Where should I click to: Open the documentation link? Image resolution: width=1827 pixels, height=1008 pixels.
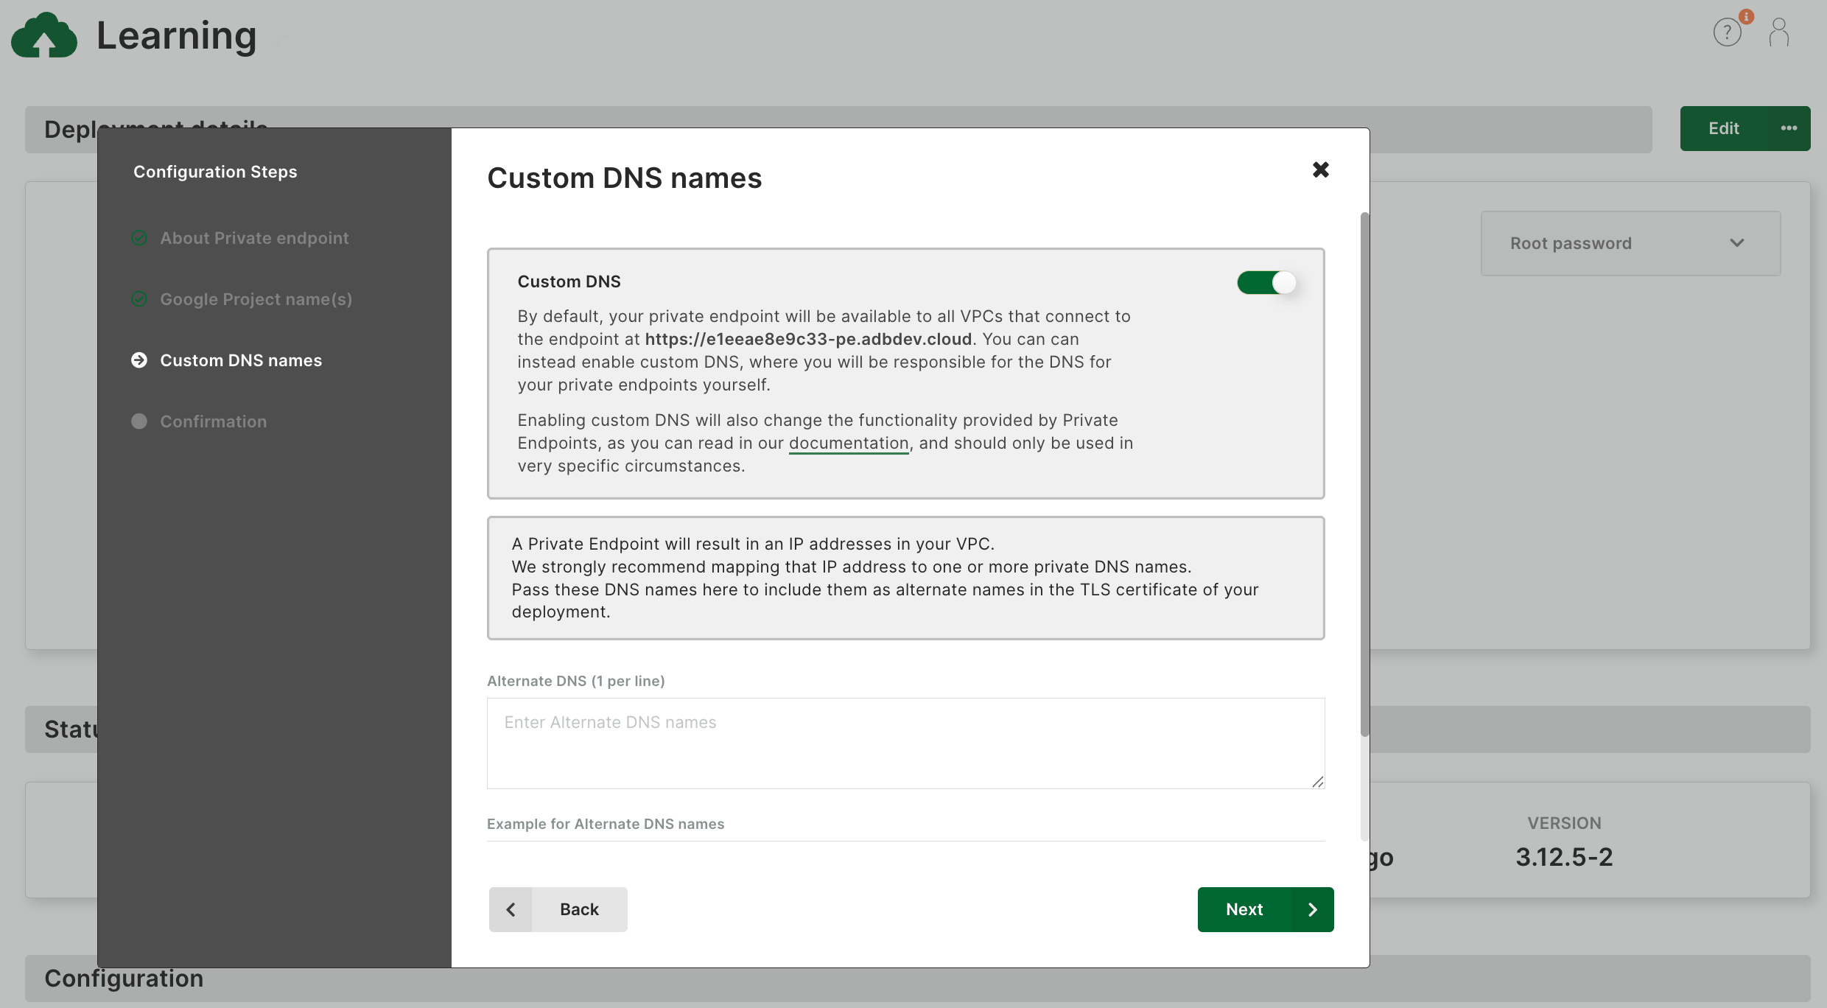click(x=849, y=443)
